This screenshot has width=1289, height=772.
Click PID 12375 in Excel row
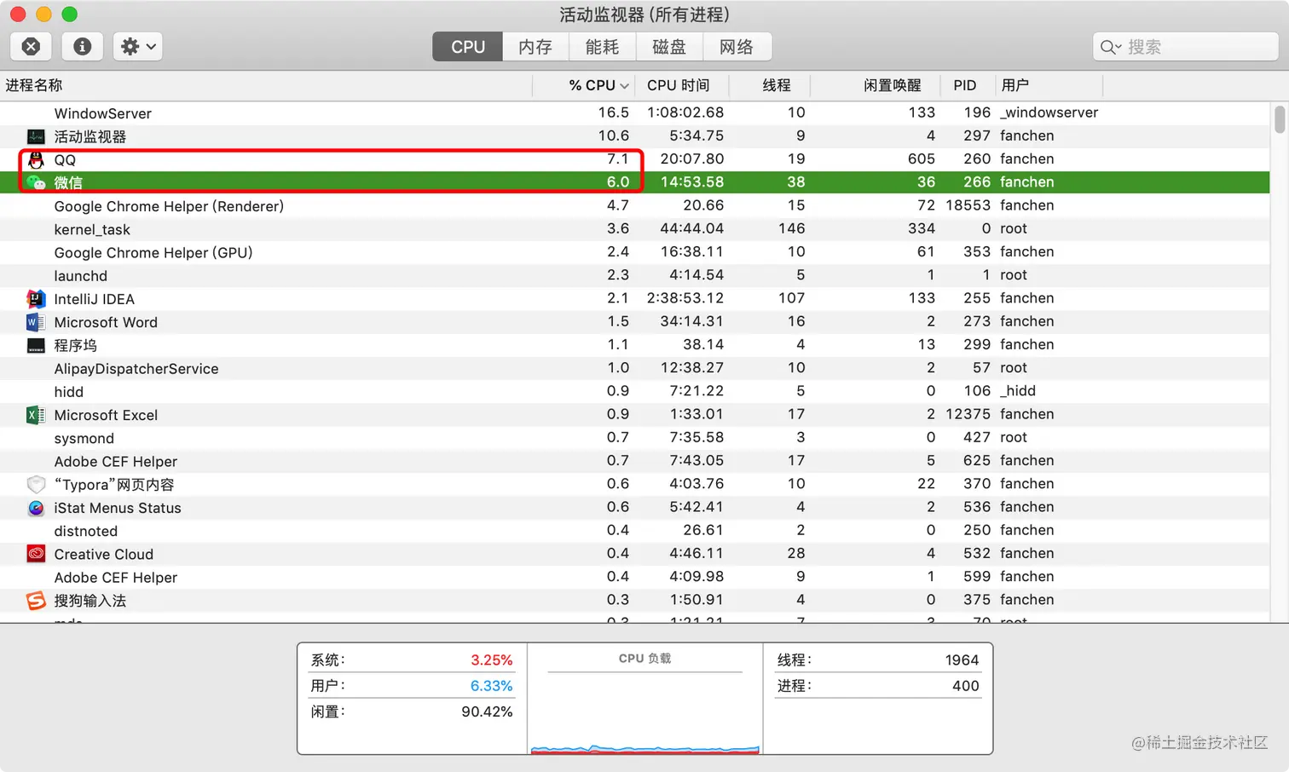click(968, 414)
